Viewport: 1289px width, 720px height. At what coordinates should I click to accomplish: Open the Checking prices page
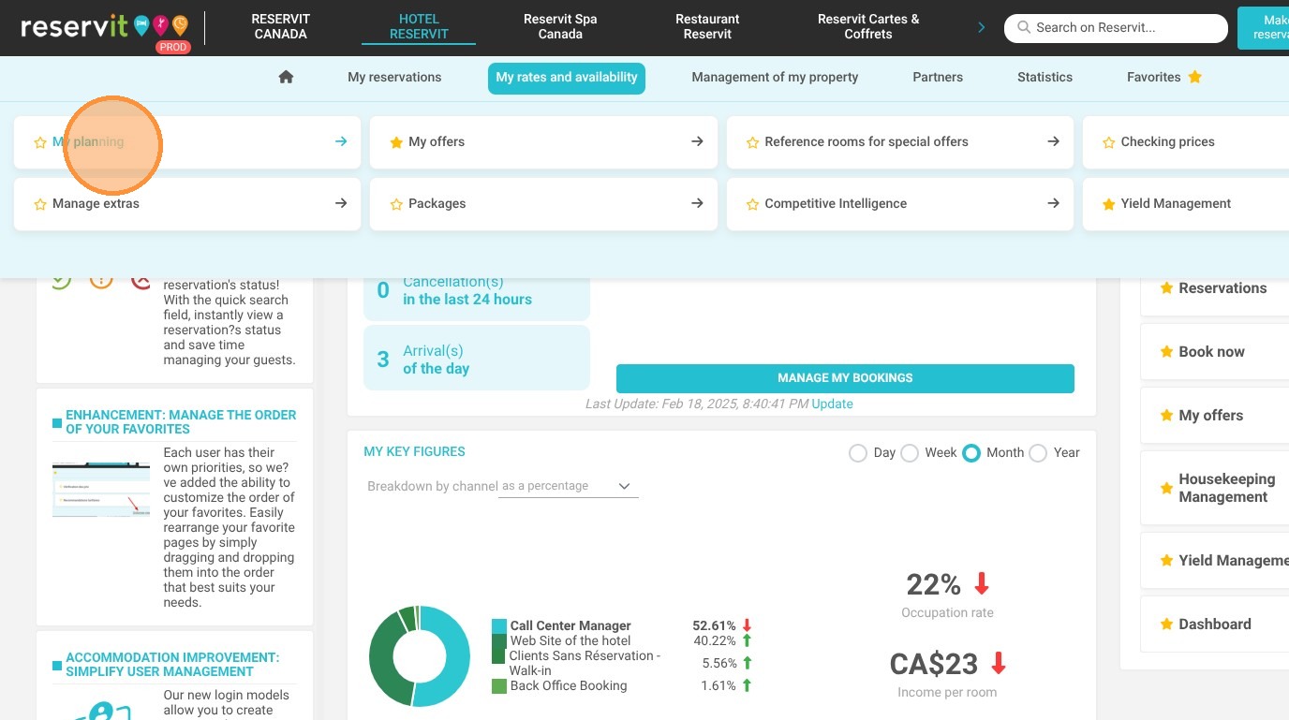[1186, 142]
